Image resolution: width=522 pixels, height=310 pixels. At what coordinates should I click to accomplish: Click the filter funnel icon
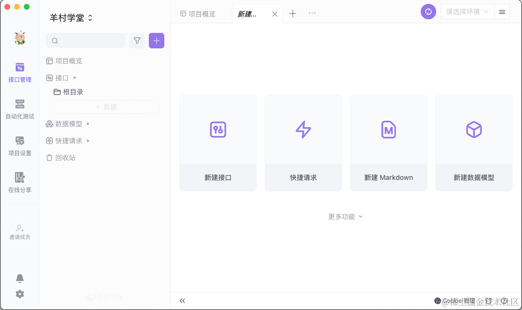coord(137,41)
